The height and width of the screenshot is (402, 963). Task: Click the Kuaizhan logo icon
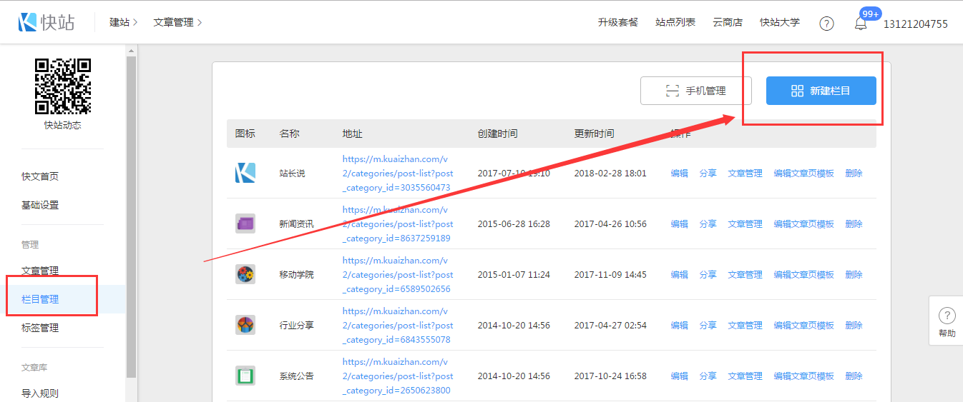(x=29, y=22)
